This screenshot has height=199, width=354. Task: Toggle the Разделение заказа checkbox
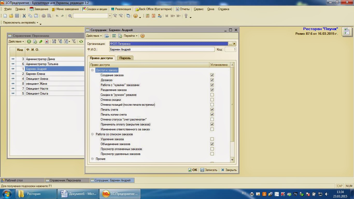[x=212, y=90]
